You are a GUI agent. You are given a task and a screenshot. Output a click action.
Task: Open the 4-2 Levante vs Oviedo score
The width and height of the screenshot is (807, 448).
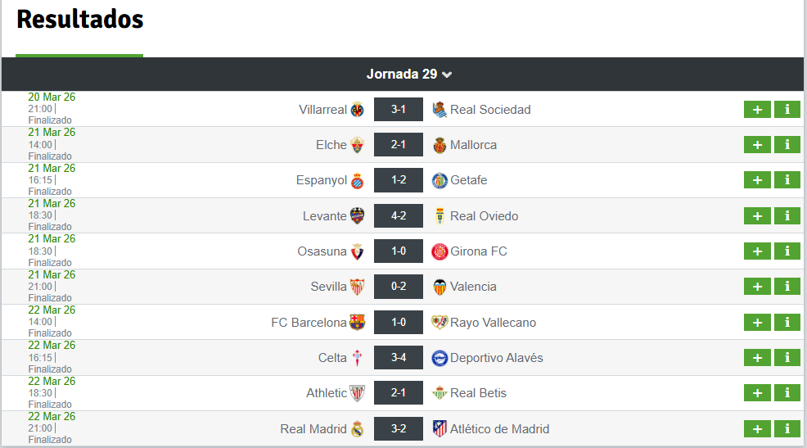[399, 215]
